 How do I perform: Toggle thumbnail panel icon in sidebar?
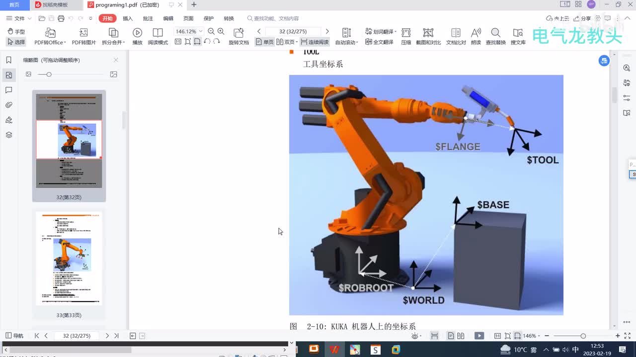point(8,75)
